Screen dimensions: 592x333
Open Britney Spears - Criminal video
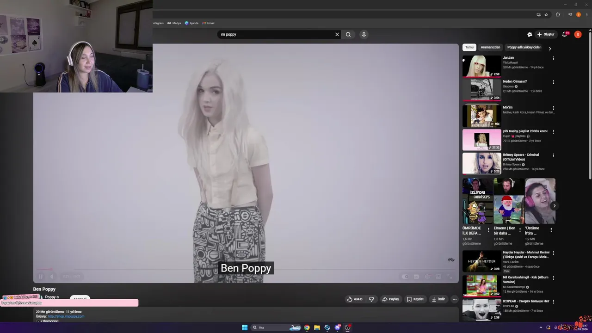coord(482,164)
